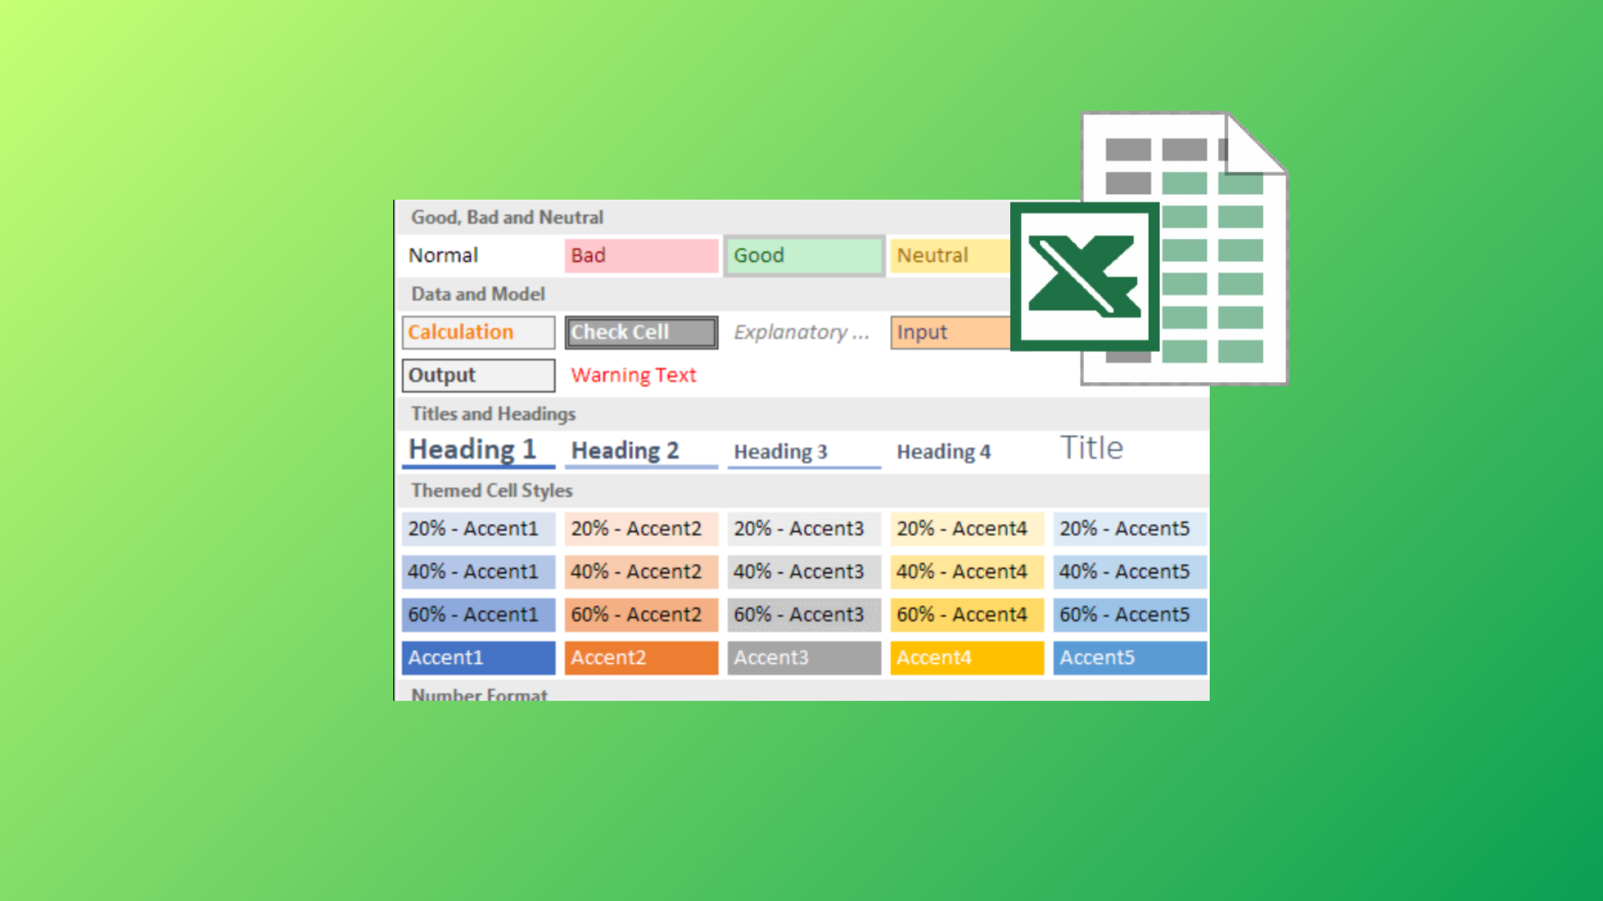Select the Warning Text style
The width and height of the screenshot is (1603, 901).
[632, 375]
